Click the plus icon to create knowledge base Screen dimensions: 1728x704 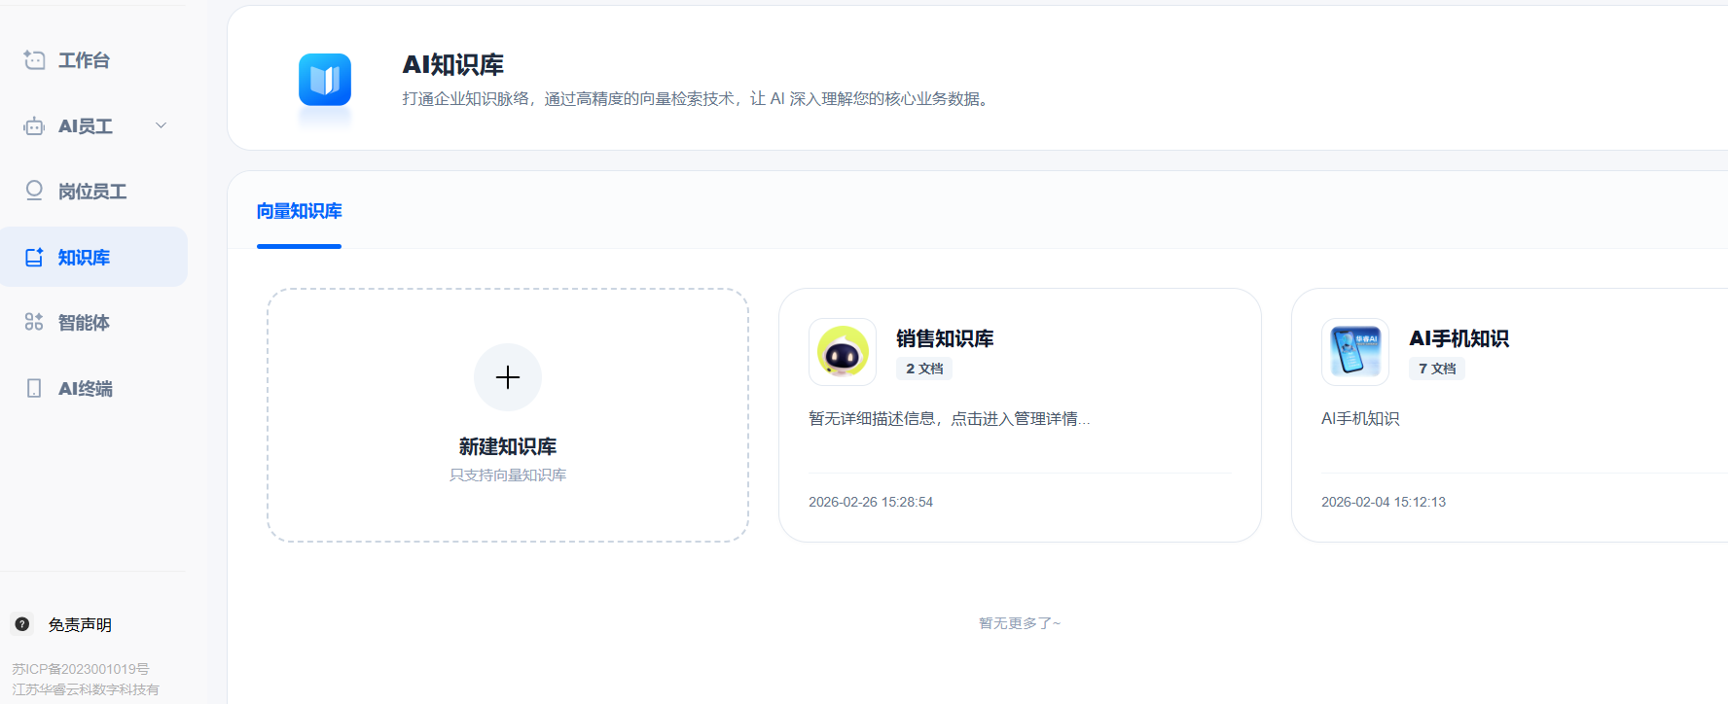point(508,377)
